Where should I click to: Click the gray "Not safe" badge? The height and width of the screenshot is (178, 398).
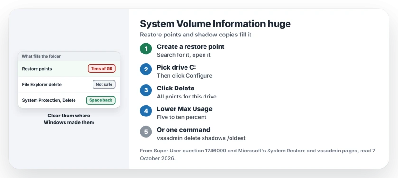point(104,84)
